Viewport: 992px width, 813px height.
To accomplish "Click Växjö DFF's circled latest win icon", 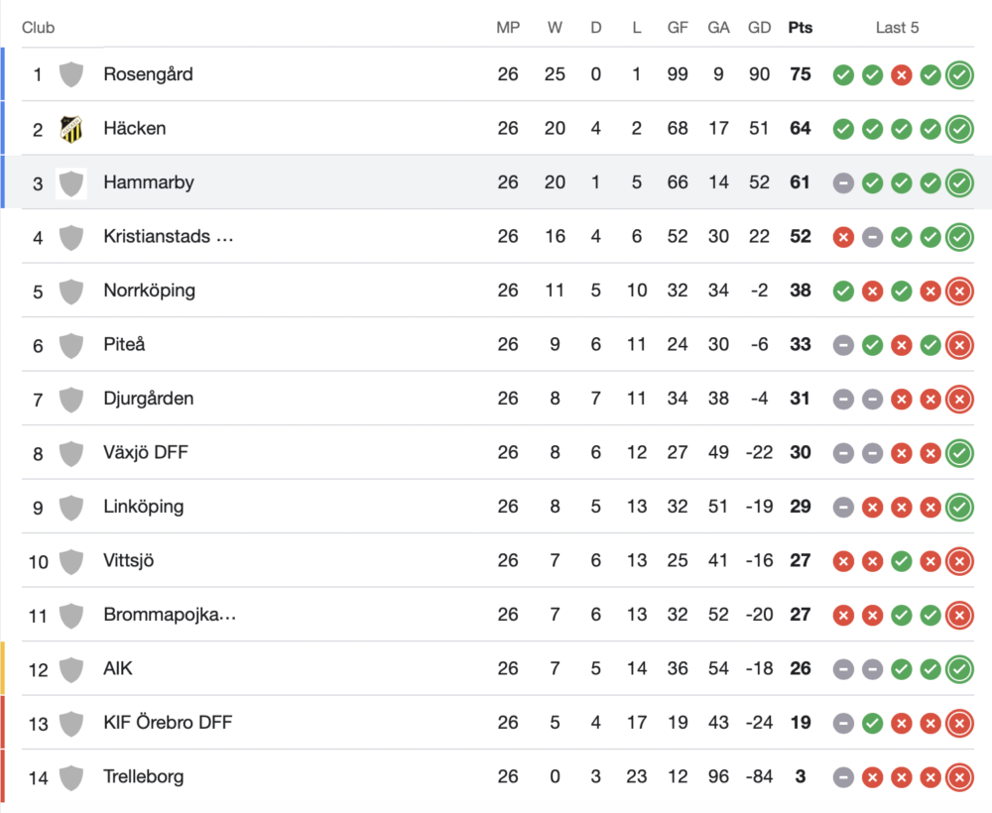I will pyautogui.click(x=959, y=453).
